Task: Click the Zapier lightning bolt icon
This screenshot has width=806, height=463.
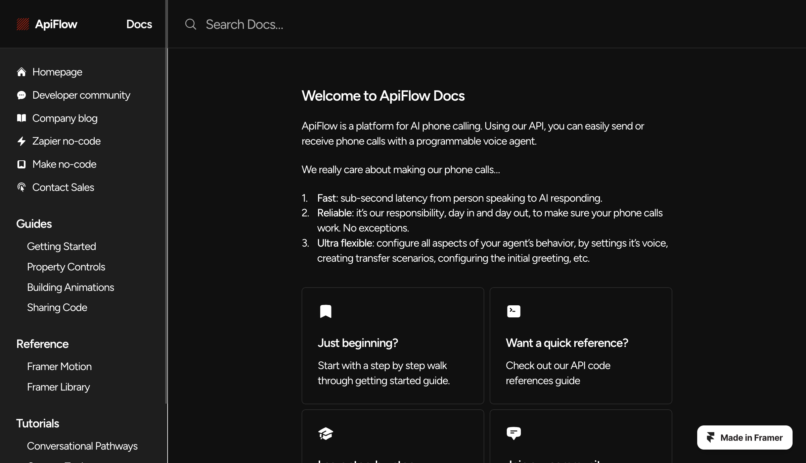Action: [21, 141]
